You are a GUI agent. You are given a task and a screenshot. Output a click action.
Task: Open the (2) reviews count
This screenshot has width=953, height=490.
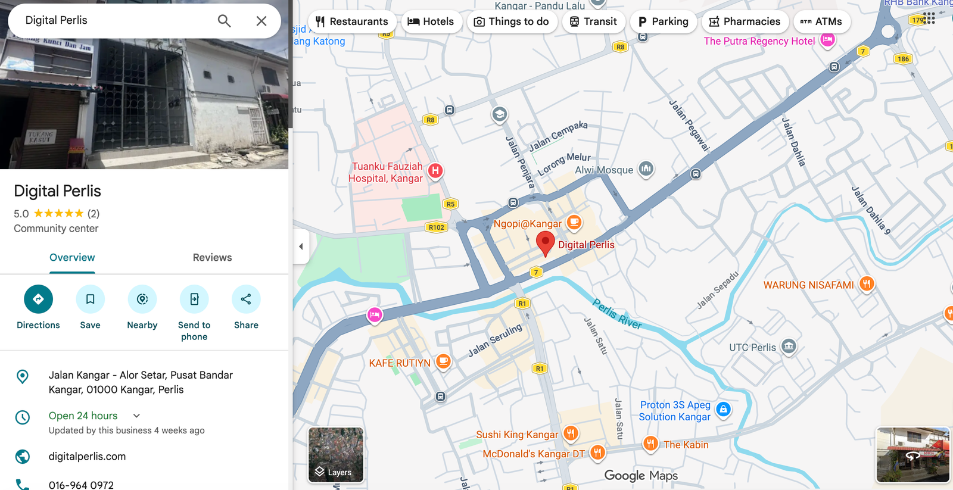point(94,213)
